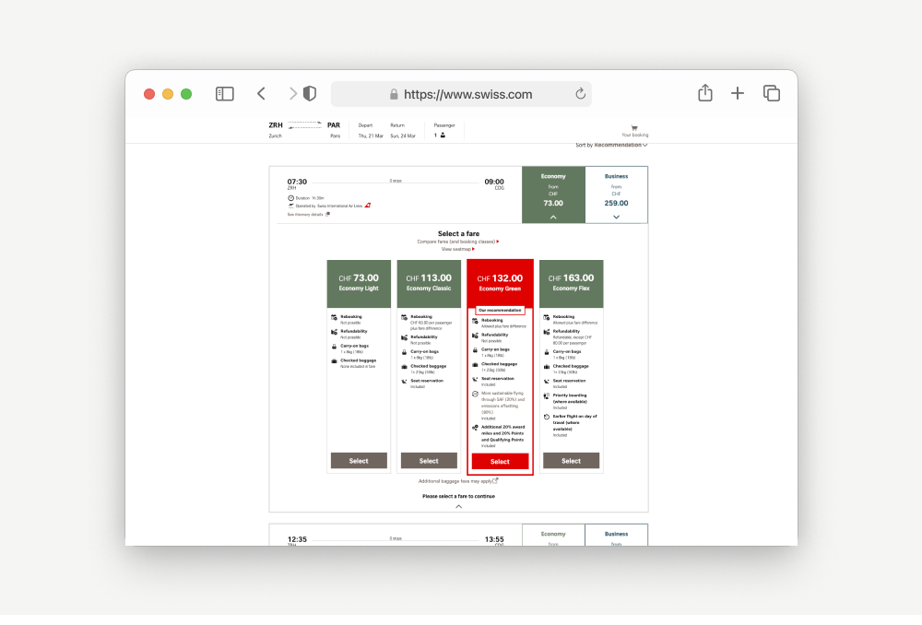Select the Business tab for the 12:35 flight

pyautogui.click(x=616, y=535)
